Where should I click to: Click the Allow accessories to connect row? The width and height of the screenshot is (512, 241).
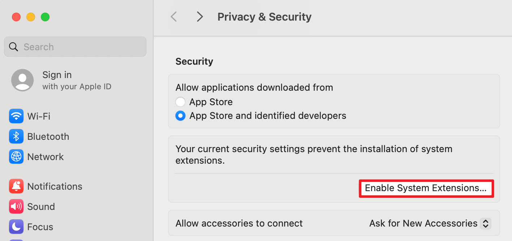tap(239, 223)
